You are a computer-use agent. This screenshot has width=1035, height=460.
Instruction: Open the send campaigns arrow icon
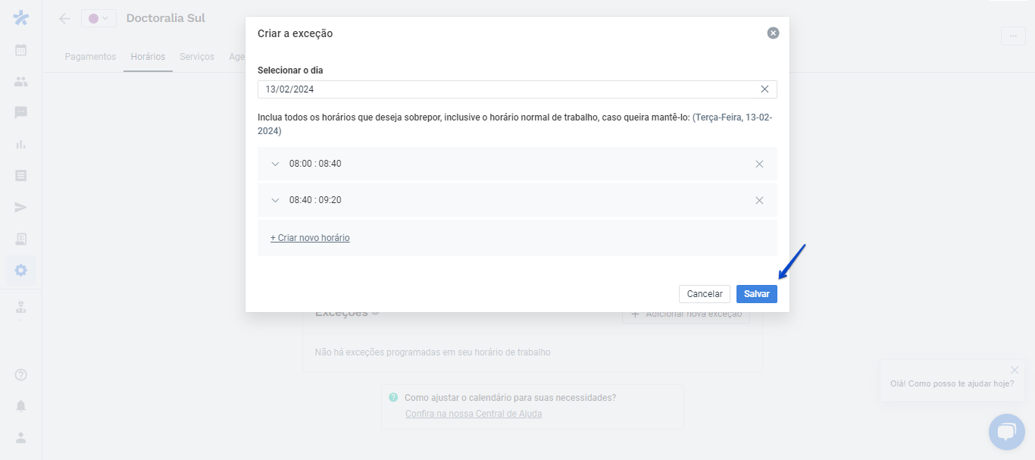click(x=21, y=207)
